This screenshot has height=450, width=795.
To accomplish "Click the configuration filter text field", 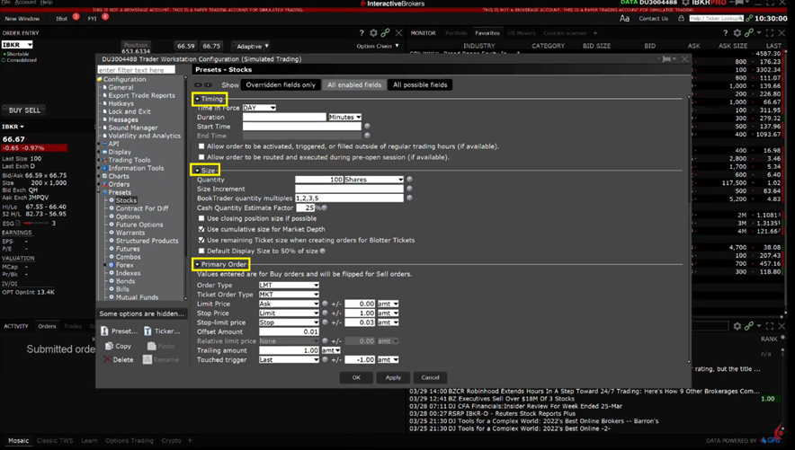I will (x=136, y=70).
